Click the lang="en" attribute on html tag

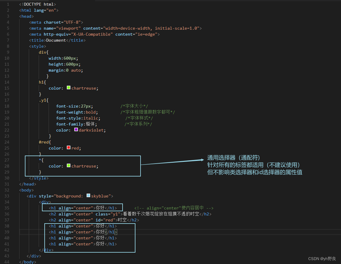pyautogui.click(x=45, y=10)
